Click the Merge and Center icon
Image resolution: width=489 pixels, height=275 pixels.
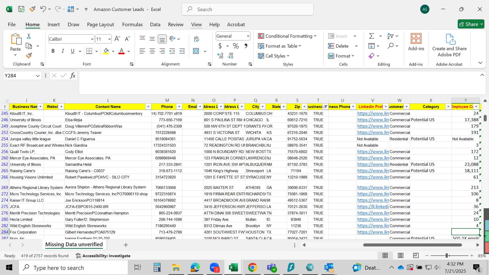coord(196,51)
